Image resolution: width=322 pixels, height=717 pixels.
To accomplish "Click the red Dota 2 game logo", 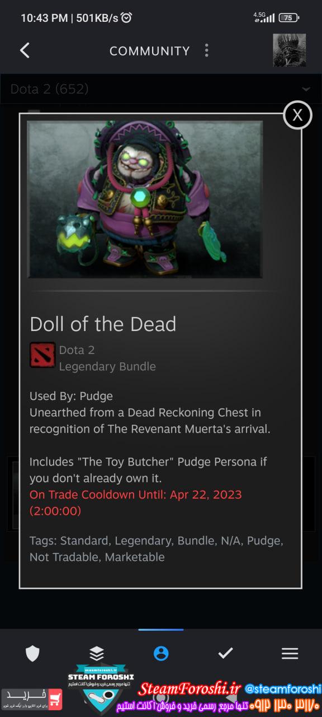I will pos(42,355).
